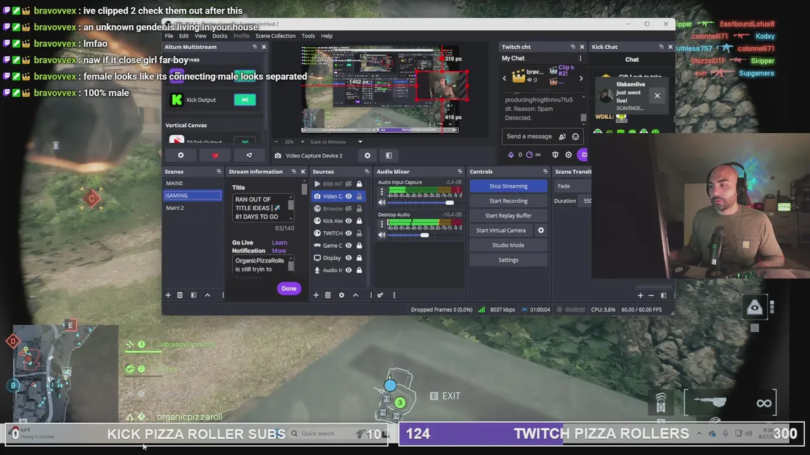Open properties gear for Video Capture Device 2
Image resolution: width=810 pixels, height=455 pixels.
(x=368, y=155)
